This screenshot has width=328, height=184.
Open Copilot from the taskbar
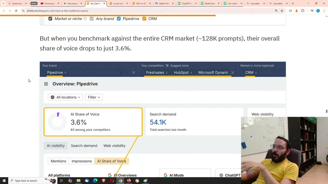pyautogui.click(x=70, y=181)
